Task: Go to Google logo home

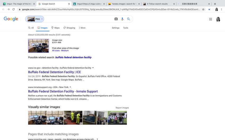Action: point(11,19)
